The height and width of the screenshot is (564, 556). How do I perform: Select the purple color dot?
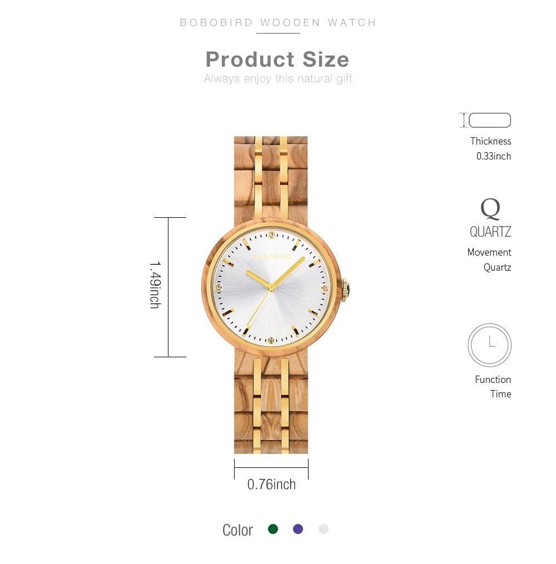pyautogui.click(x=298, y=529)
